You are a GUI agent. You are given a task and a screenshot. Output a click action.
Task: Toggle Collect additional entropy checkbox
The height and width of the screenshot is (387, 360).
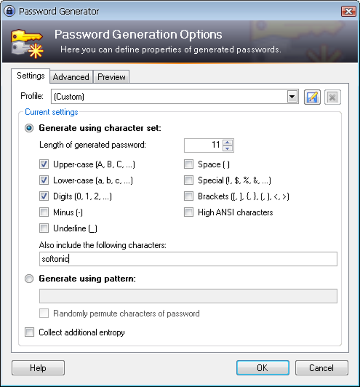pos(30,332)
